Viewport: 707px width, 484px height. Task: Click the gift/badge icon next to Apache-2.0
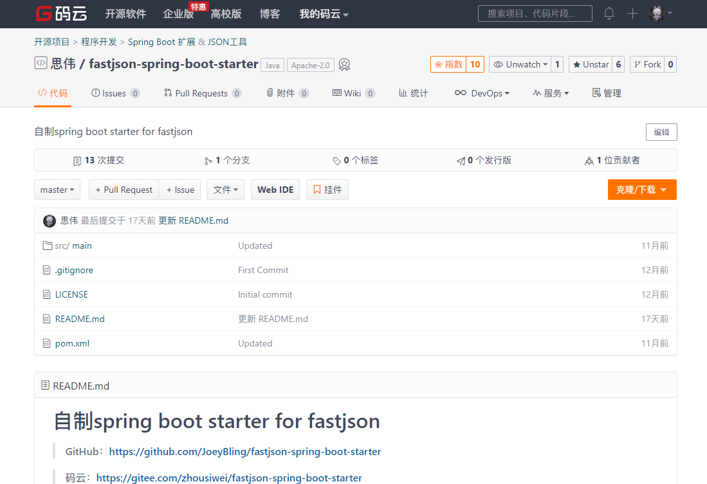[344, 64]
